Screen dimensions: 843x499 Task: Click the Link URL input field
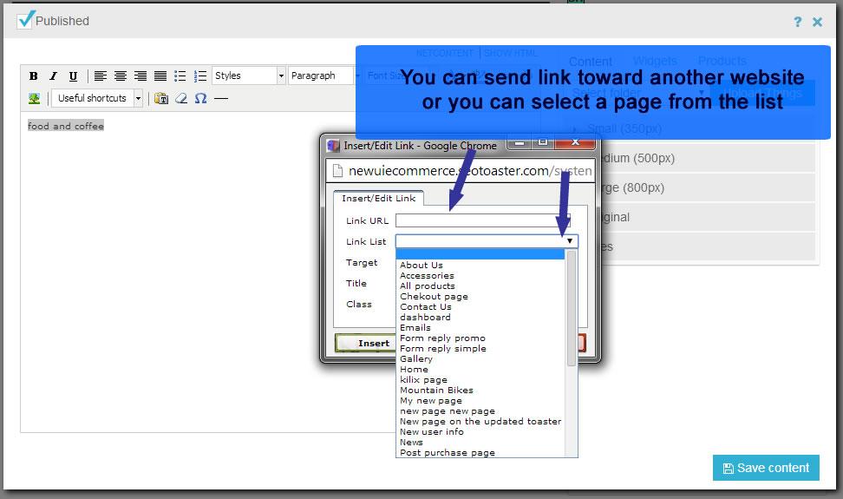[483, 220]
